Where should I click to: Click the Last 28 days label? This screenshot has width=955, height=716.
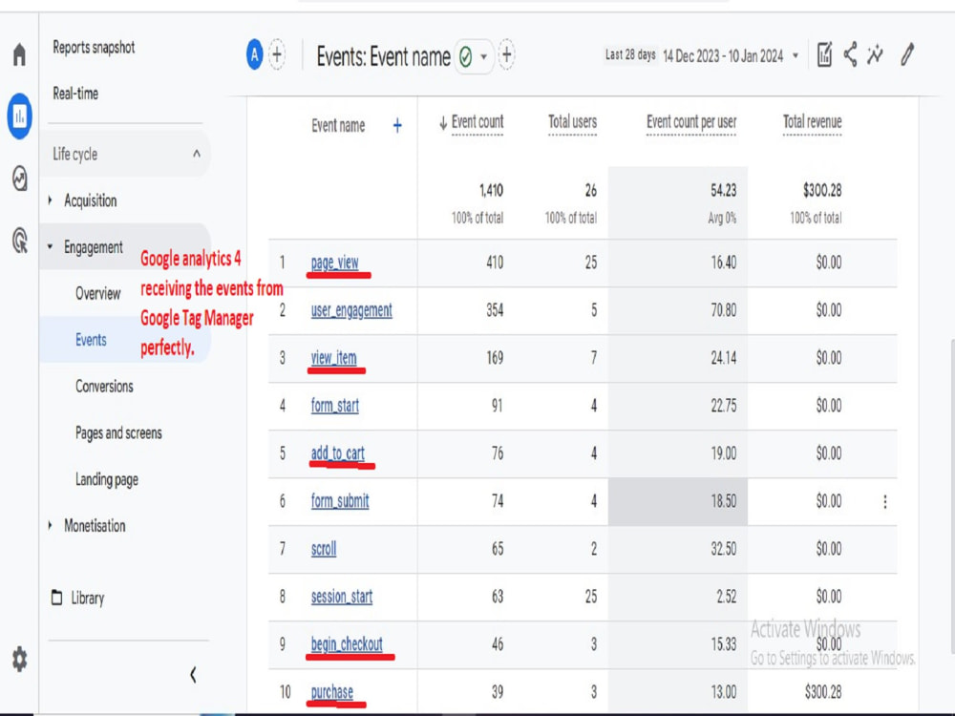630,54
